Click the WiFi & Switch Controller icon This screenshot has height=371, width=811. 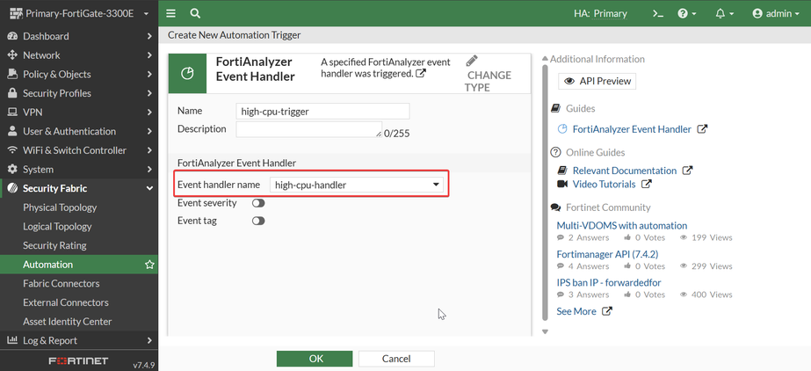point(12,150)
